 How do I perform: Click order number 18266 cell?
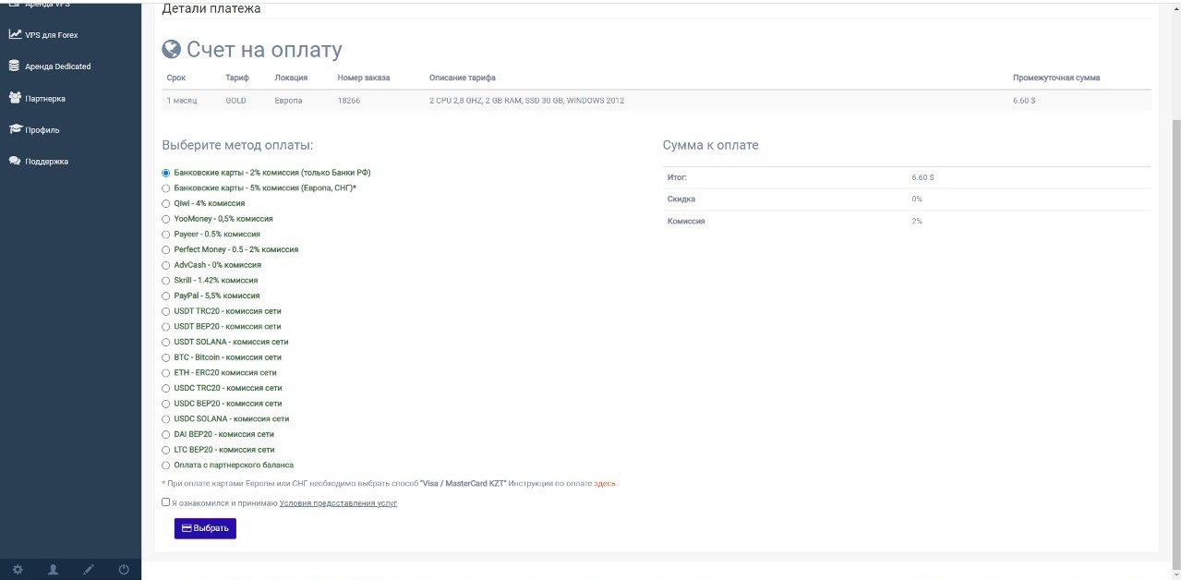click(x=349, y=101)
